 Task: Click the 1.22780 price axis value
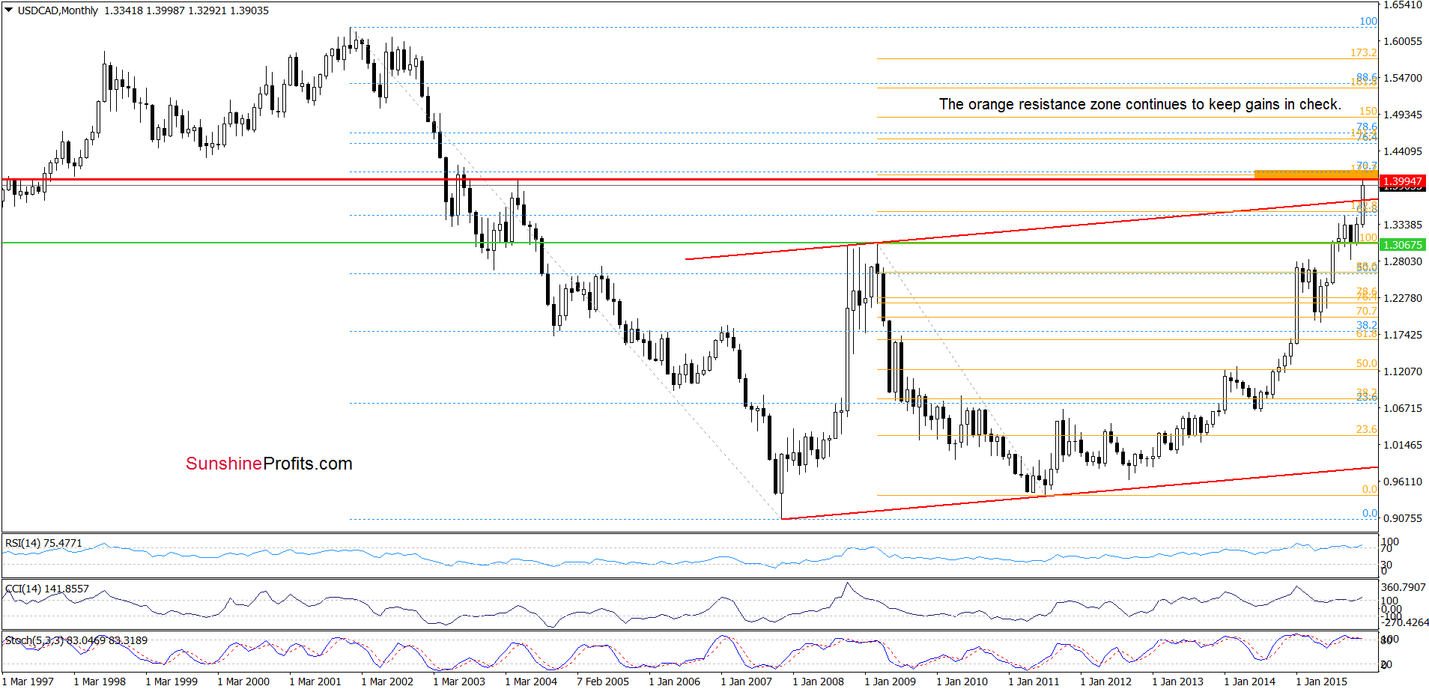(x=1402, y=298)
